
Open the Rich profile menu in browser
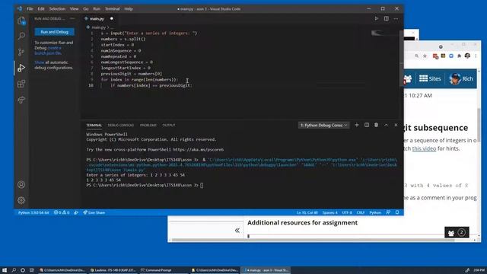pyautogui.click(x=461, y=78)
